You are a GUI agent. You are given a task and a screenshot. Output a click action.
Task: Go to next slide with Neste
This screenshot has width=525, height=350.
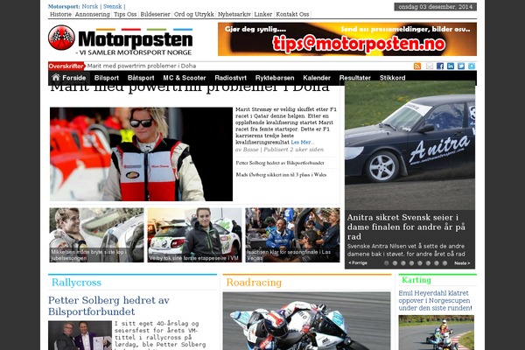pos(462,263)
